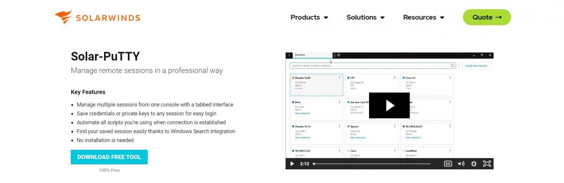Click 'No installation is needed' bullet

tap(105, 140)
